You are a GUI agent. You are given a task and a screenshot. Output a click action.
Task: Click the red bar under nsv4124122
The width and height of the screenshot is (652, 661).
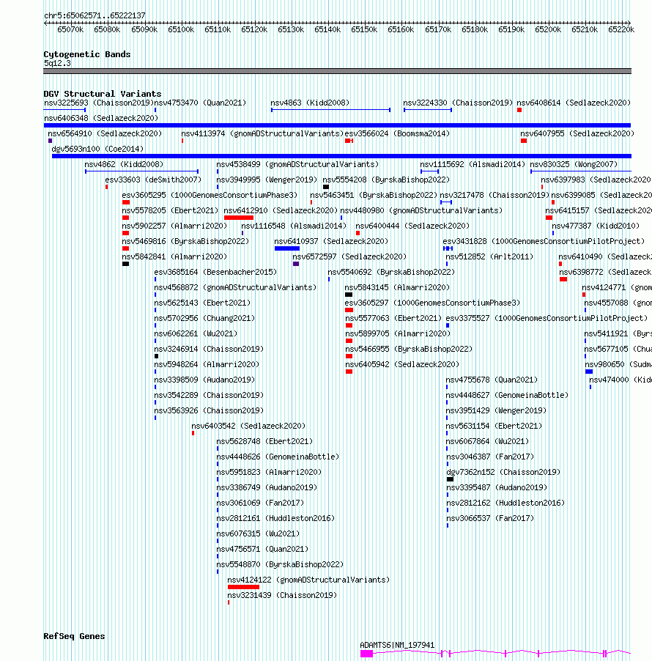coord(243,587)
